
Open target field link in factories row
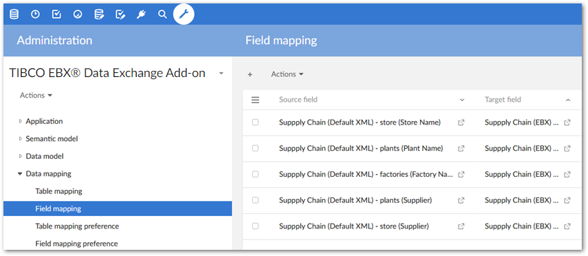point(567,174)
